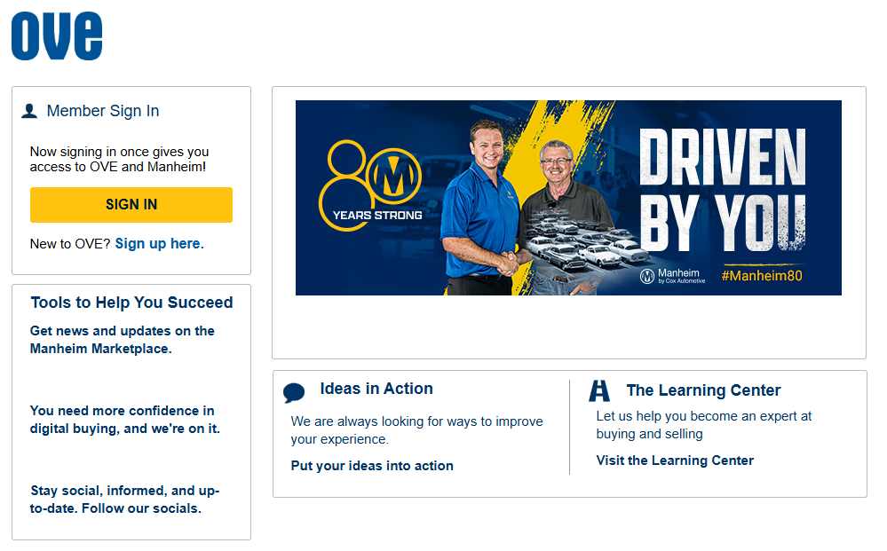Viewport: 887px width, 551px height.
Task: Select 'Visit the Learning Center' link
Action: tap(675, 460)
